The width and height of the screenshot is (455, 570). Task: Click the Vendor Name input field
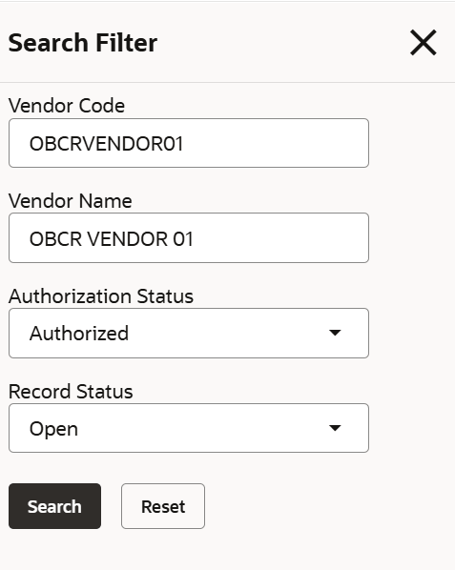point(189,237)
